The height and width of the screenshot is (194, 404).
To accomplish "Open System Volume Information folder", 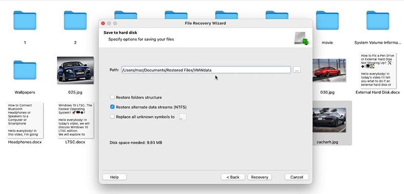I will [x=378, y=20].
